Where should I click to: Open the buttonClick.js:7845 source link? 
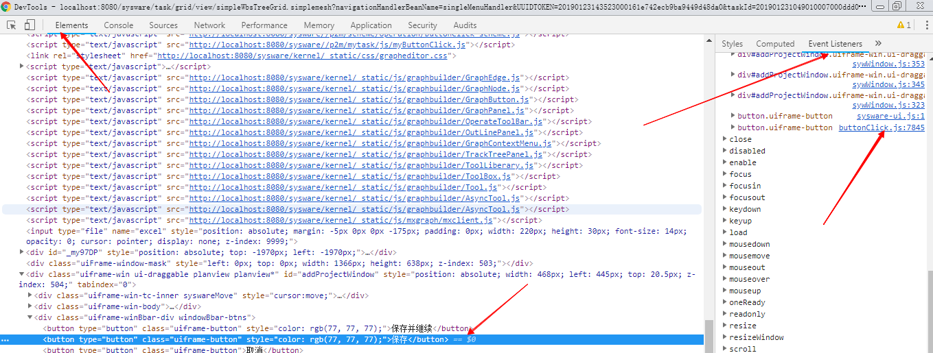tap(882, 127)
